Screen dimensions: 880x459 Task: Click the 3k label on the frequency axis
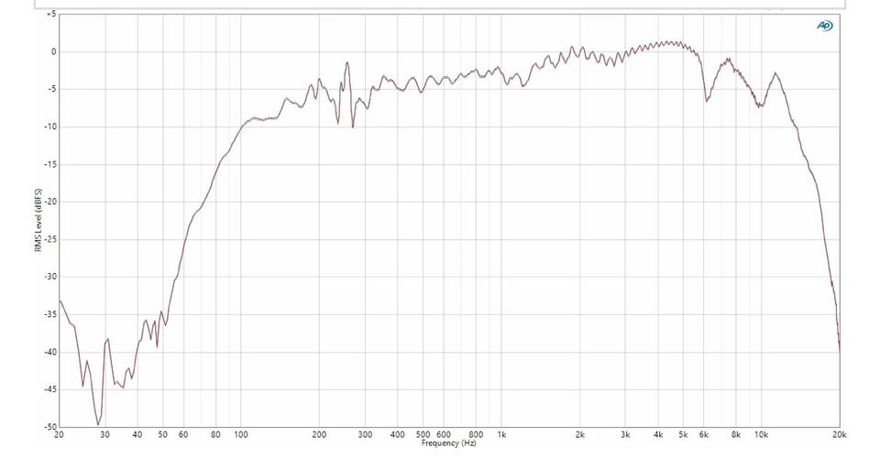625,435
